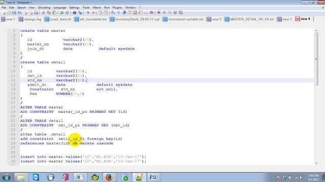Screen dimensions: 325x182
Task: Select the new 4 tab
Action: tap(303, 19)
